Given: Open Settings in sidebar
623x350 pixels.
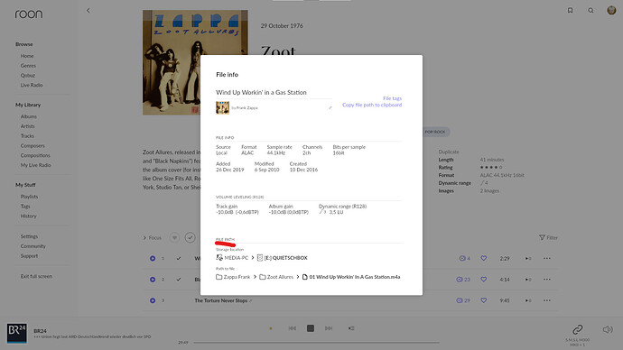Looking at the screenshot, I should tap(30, 236).
